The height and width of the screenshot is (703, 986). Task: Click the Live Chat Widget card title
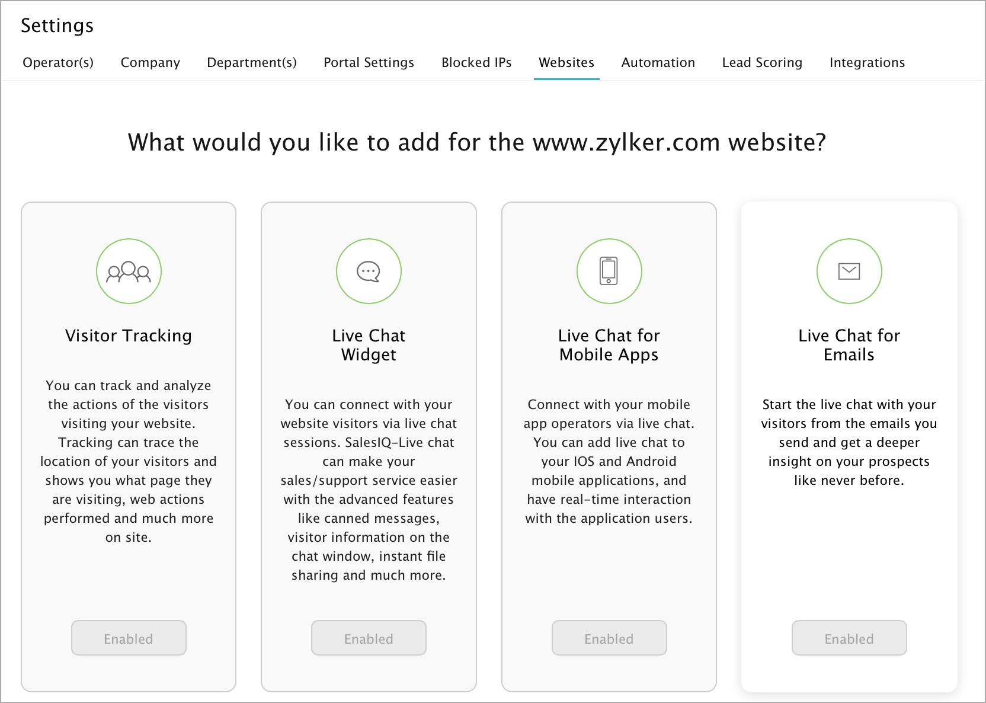click(x=369, y=345)
